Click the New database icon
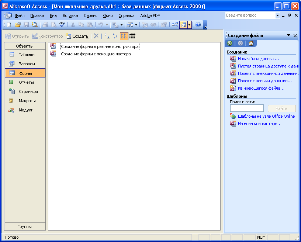The width and height of the screenshot is (301, 242). click(x=9, y=25)
